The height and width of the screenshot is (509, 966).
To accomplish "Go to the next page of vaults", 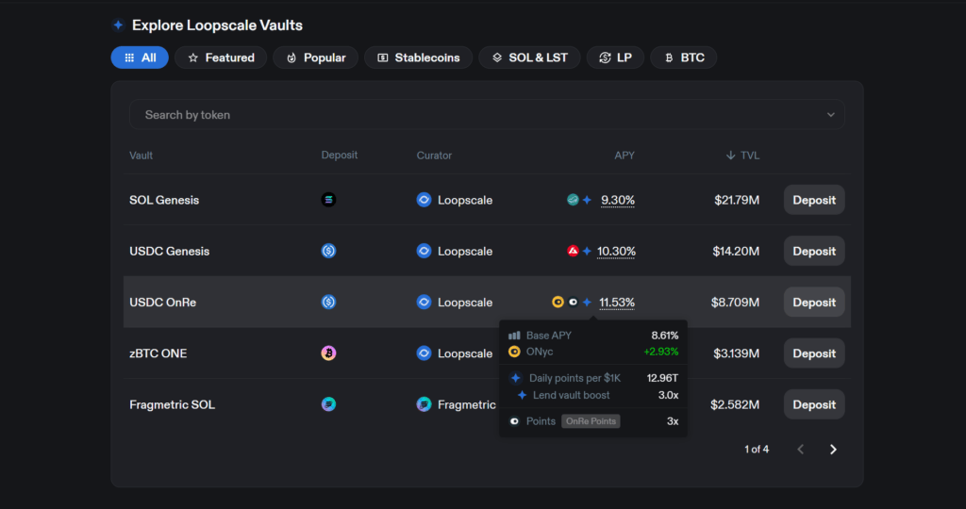I will (833, 450).
